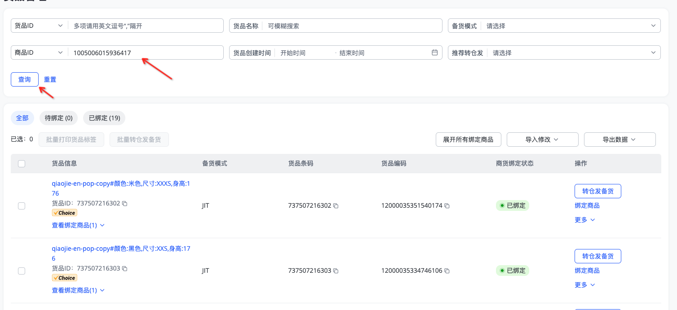Open the 推荐转仓发 dropdown filter
The width and height of the screenshot is (677, 310).
571,52
